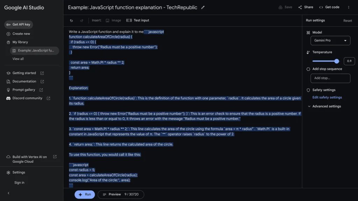The height and width of the screenshot is (201, 358).
Task: Open the three-dot overflow menu
Action: pos(348,7)
